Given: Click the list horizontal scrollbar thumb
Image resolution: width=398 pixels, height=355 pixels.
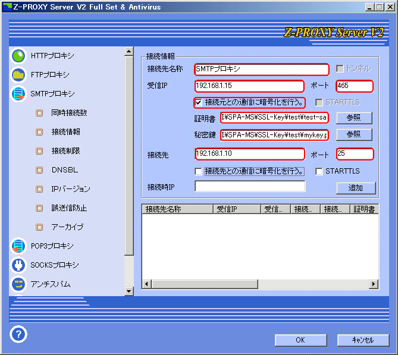Looking at the screenshot, I should [205, 284].
